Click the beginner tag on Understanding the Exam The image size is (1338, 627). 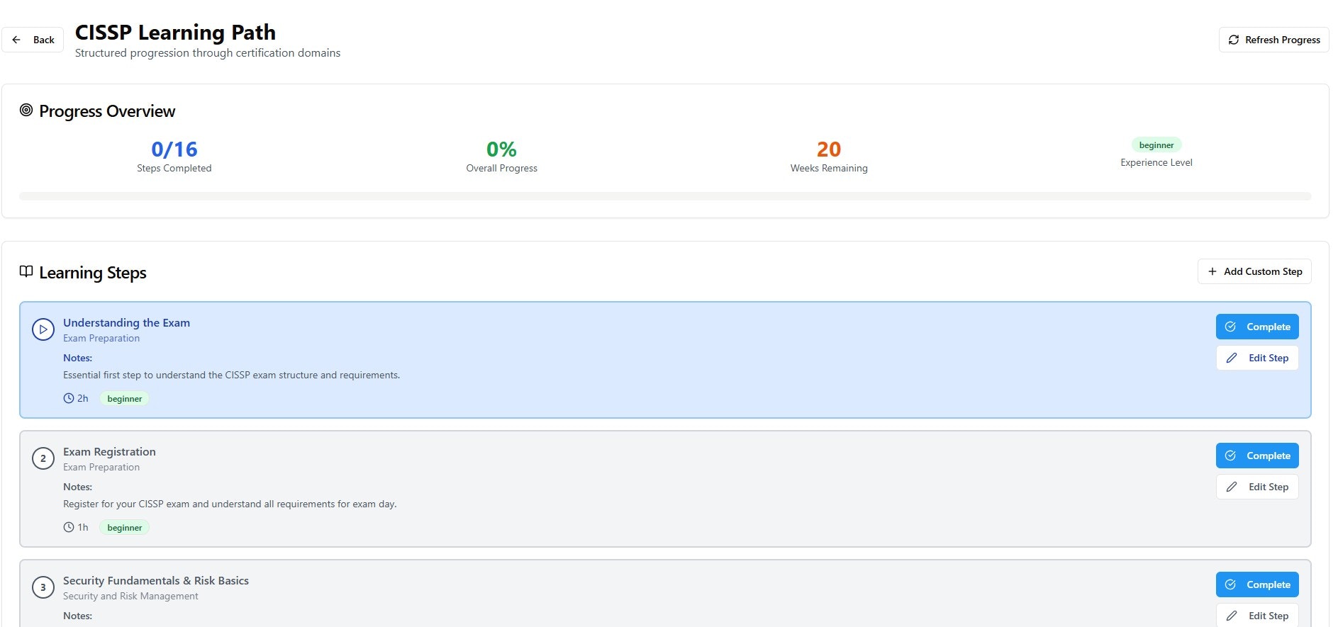(x=124, y=399)
